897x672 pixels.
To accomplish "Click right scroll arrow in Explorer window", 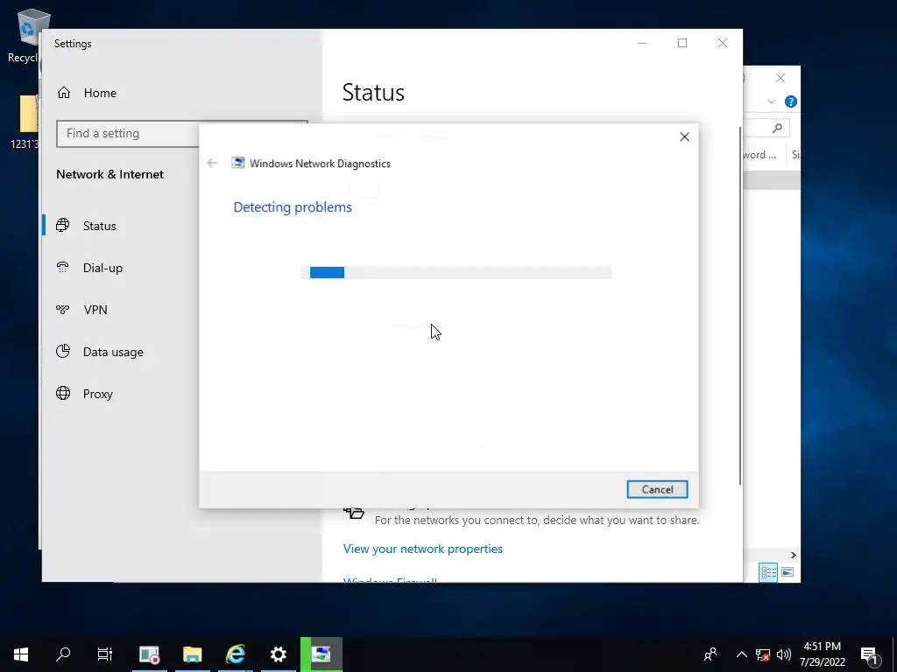I will (x=793, y=555).
